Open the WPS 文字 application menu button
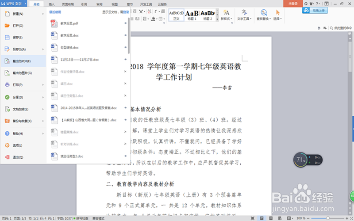 [x=14, y=4]
